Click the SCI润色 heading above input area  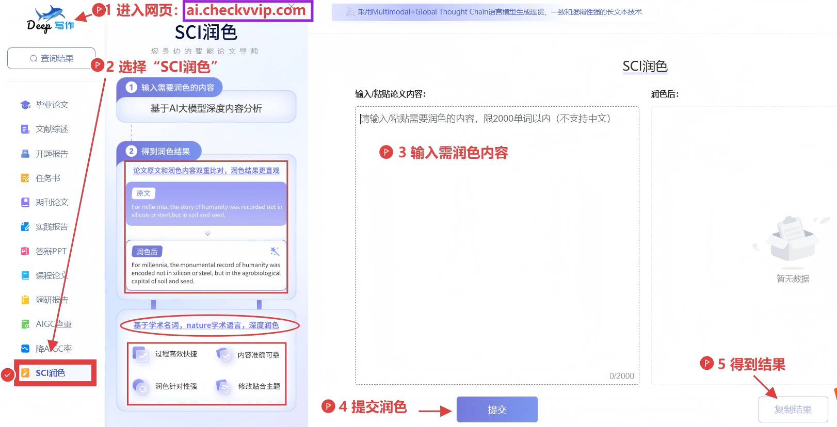pyautogui.click(x=645, y=66)
